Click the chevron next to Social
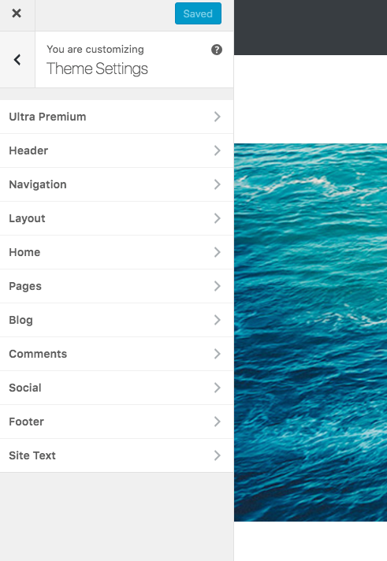The width and height of the screenshot is (387, 561). (x=218, y=388)
